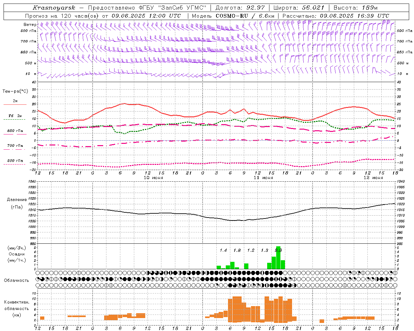This screenshot has width=414, height=331.
Task: Click the '(мм/3ч.)' precipitation unit label
Action: click(17, 248)
